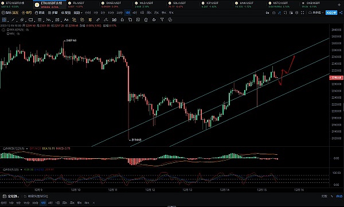344x207 pixels.
Task: Click the blue K线分析 button
Action: click(x=331, y=13)
